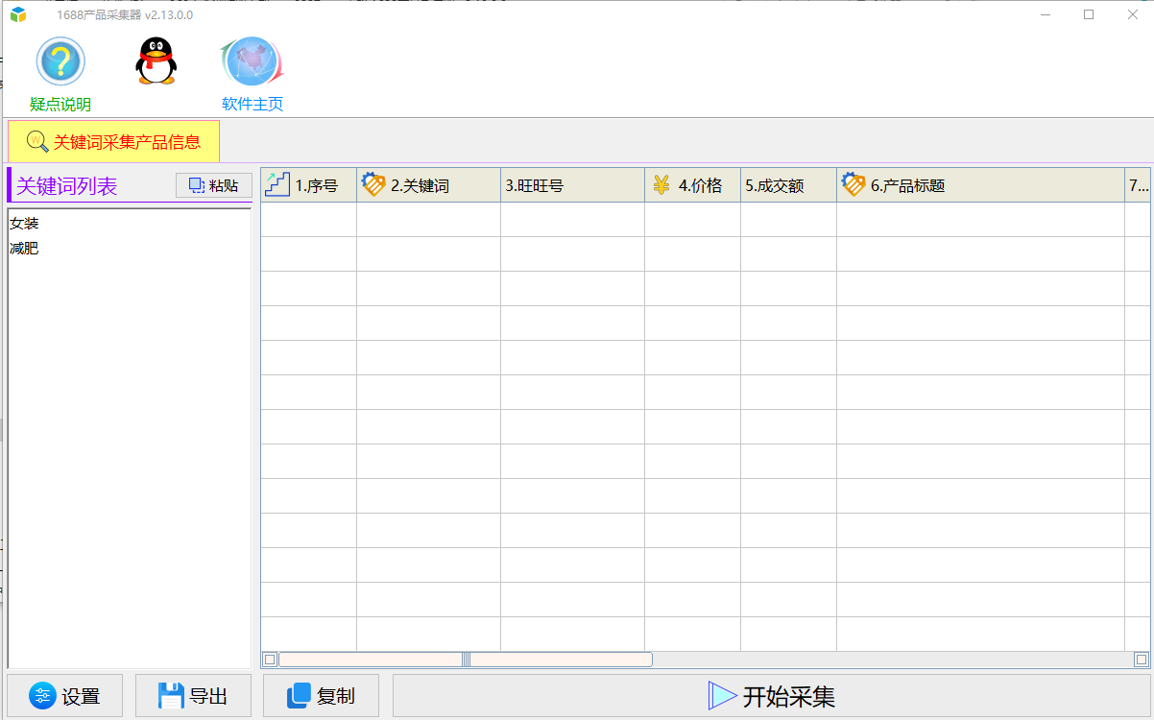Screen dimensions: 1154x720
Task: Click the partially visible column 7 header
Action: pyautogui.click(x=1138, y=185)
